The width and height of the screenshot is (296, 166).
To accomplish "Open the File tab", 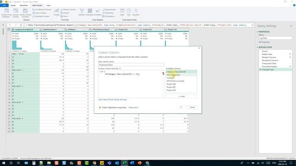I will [x=4, y=6].
